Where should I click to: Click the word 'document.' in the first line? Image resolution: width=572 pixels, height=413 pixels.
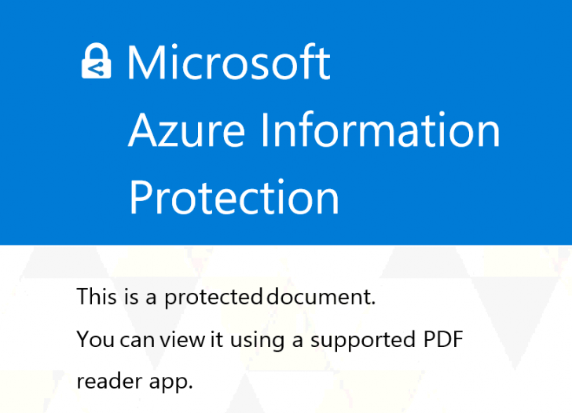(321, 296)
